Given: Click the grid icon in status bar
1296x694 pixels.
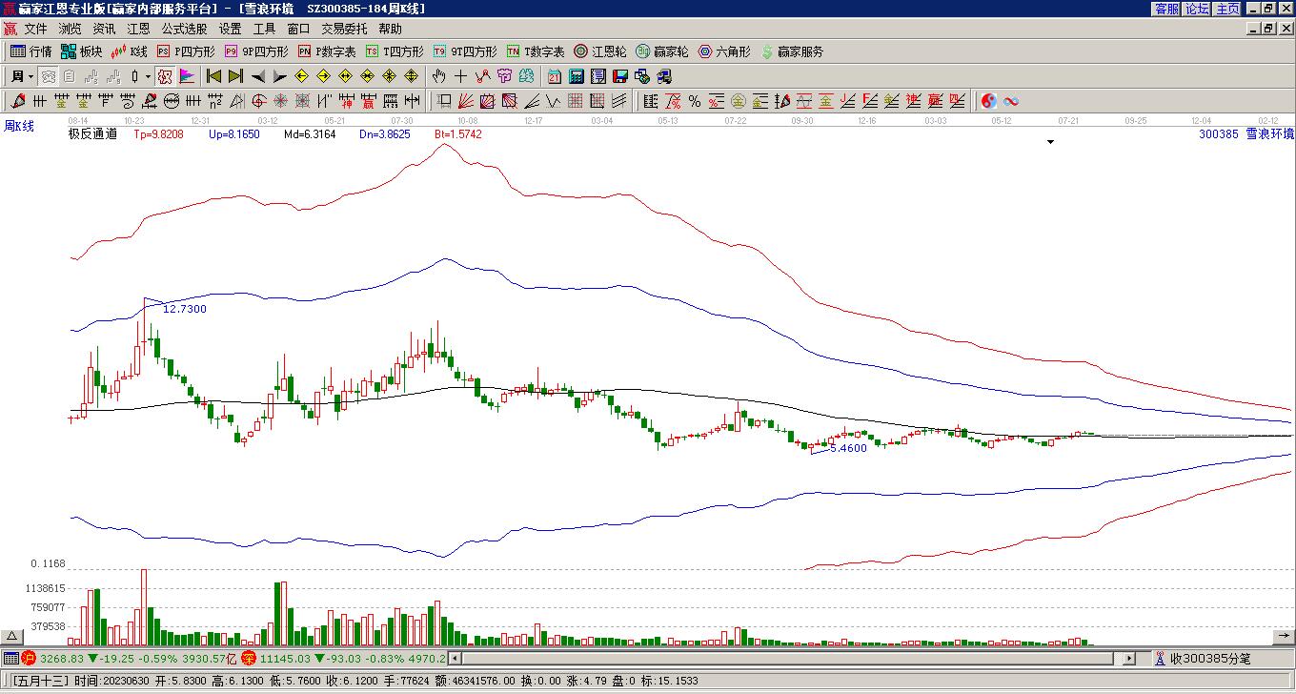Looking at the screenshot, I should [10, 659].
